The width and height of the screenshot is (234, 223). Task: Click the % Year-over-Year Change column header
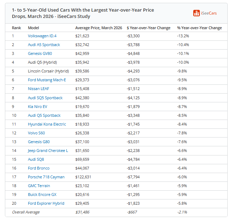coord(199,28)
